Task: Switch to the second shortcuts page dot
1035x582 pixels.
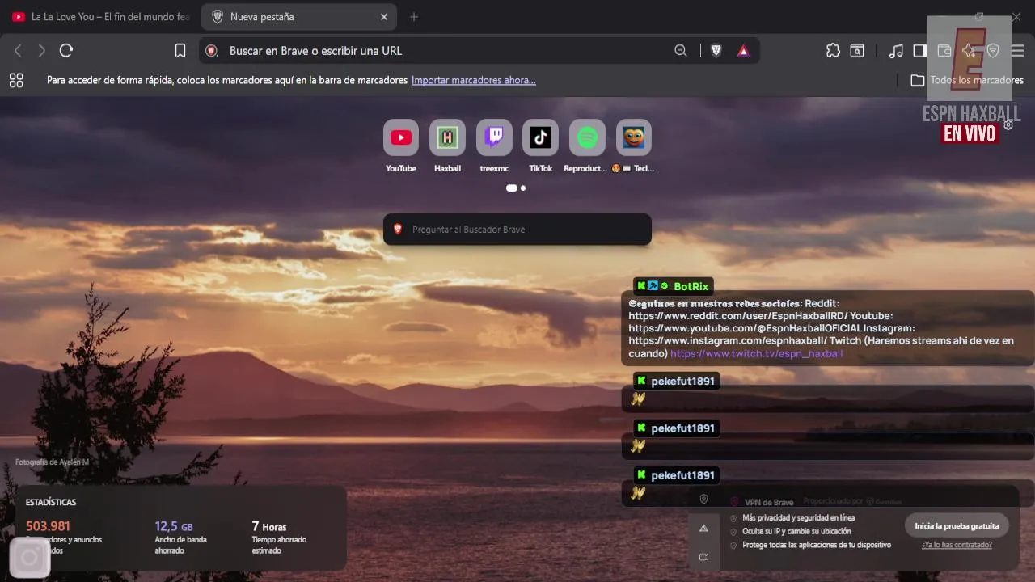Action: [523, 188]
